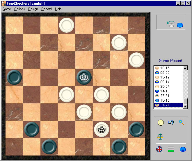Click the British flag language icon

pos(159,149)
